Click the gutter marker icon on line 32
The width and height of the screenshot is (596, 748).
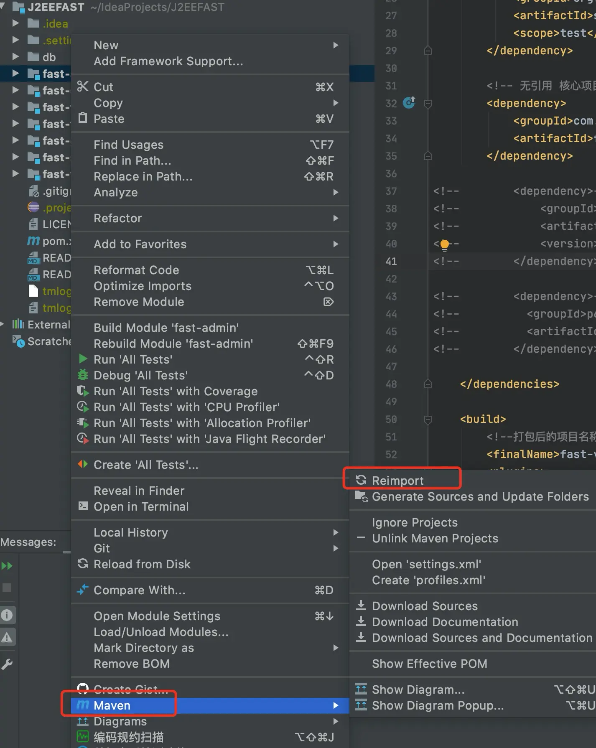[409, 102]
